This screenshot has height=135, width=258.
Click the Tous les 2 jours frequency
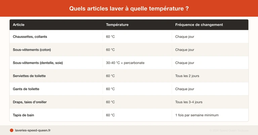click(187, 76)
